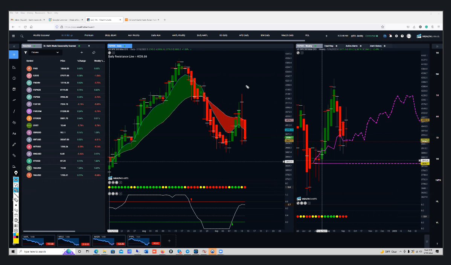Select the highlighter in annotation toolbar

pos(16,190)
